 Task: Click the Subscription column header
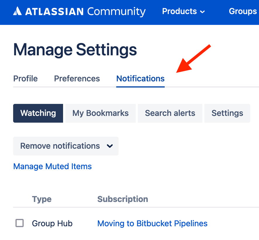coord(123,199)
